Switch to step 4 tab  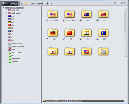point(49,4)
